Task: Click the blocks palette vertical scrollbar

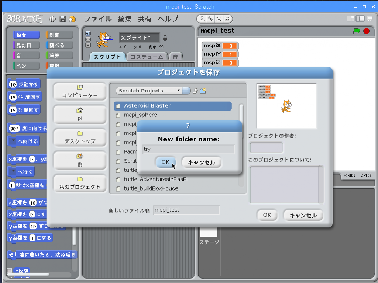Action: tap(74, 236)
